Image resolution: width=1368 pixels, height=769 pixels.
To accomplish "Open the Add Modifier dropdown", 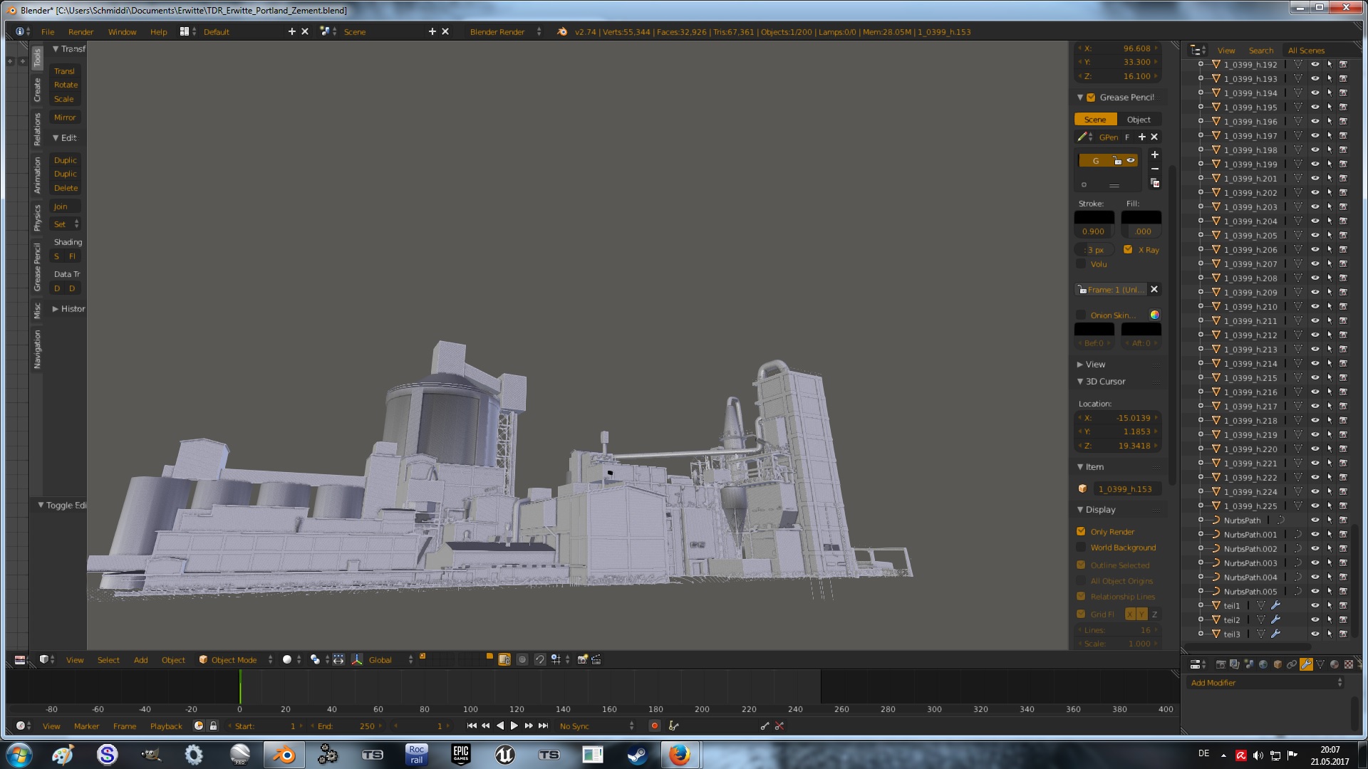I will [1265, 682].
